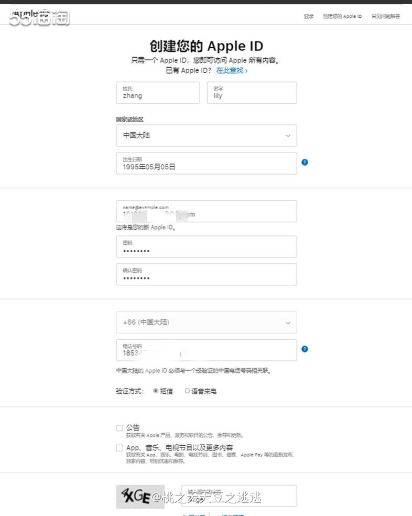The width and height of the screenshot is (412, 516).
Task: Focus the 姓氏 field containing zhang
Action: [158, 93]
